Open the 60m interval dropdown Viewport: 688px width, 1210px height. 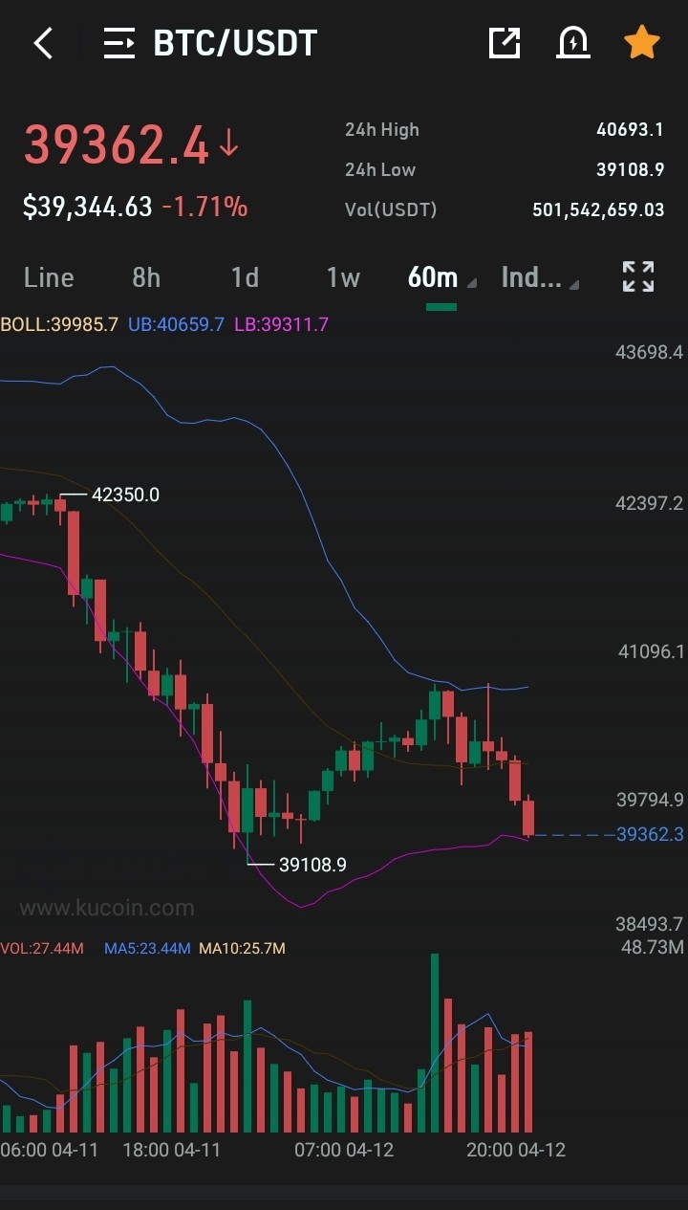tap(441, 277)
